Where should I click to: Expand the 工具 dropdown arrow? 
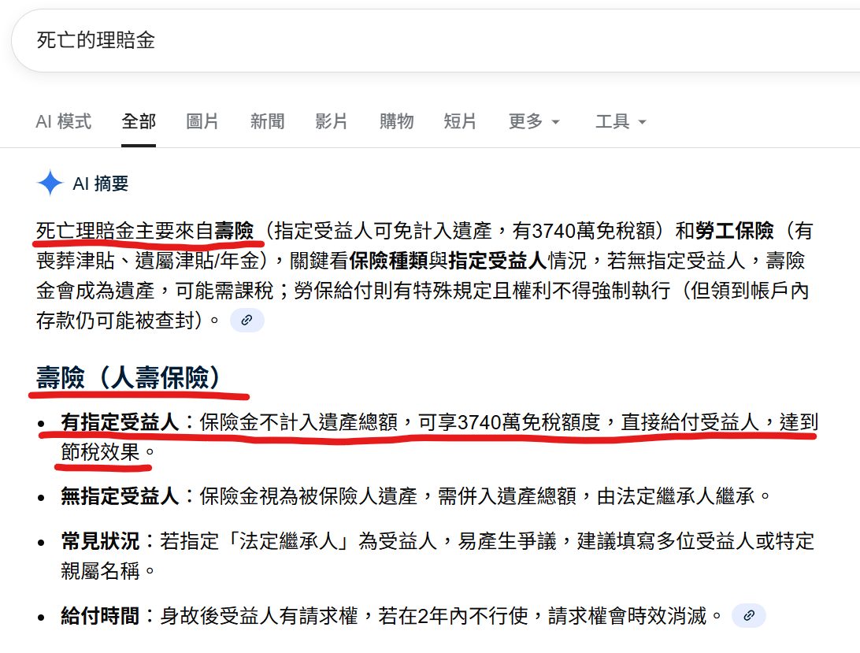[643, 122]
